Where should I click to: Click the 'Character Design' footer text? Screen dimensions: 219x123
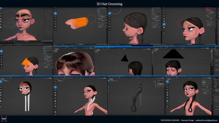(x=187, y=120)
